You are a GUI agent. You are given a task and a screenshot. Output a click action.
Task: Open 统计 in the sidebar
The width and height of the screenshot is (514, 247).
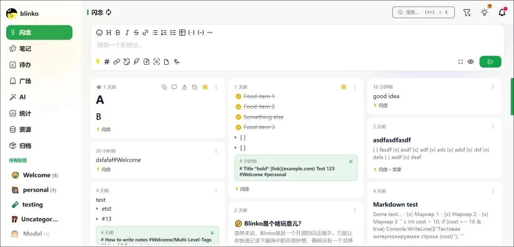coord(25,113)
